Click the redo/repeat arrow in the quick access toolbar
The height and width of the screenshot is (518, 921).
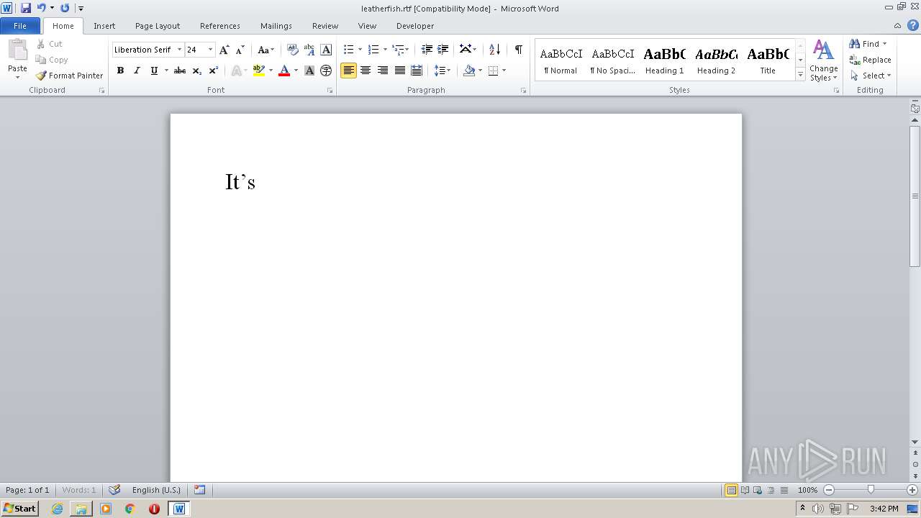coord(65,8)
